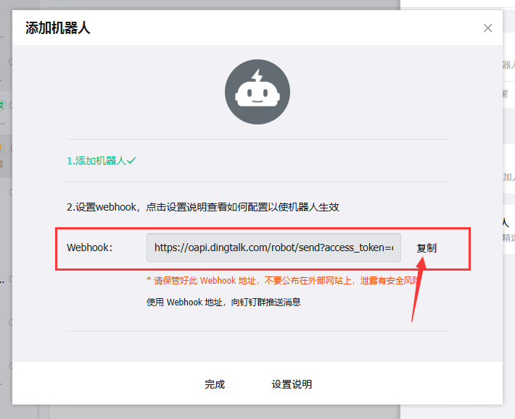Click the 添加机器人 dialog title
Viewport: 515px width, 419px height.
point(58,27)
